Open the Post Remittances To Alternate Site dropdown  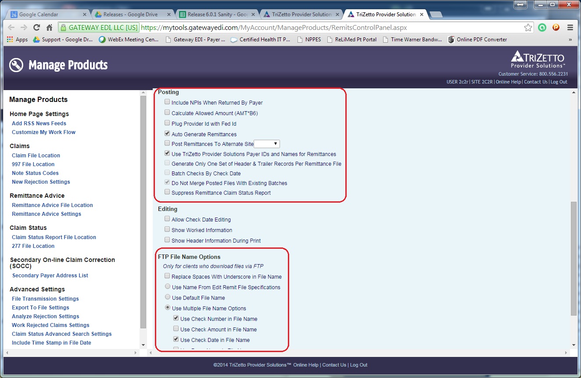[x=267, y=144]
